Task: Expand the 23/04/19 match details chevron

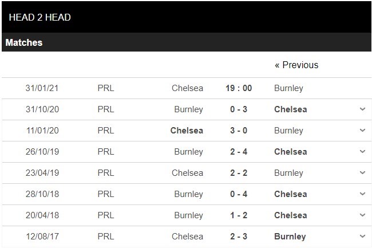Action: pyautogui.click(x=362, y=172)
